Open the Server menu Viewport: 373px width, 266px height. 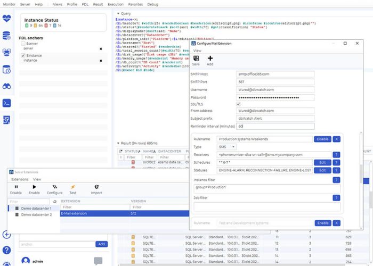coord(25,4)
